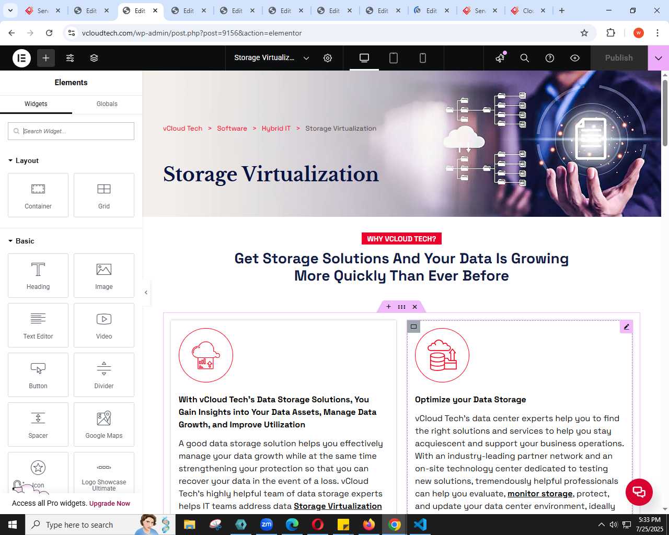Click the monitor storage inline link
669x535 pixels.
(x=540, y=494)
